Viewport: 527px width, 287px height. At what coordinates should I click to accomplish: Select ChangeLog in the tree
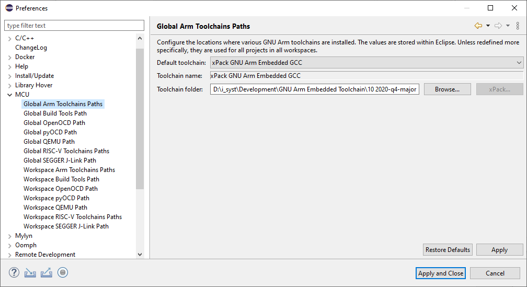click(x=31, y=48)
